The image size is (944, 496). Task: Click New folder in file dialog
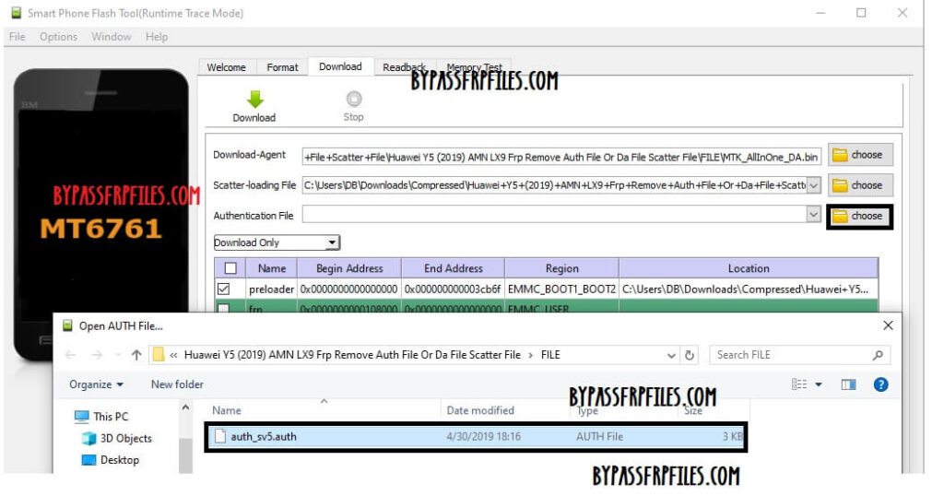(177, 384)
